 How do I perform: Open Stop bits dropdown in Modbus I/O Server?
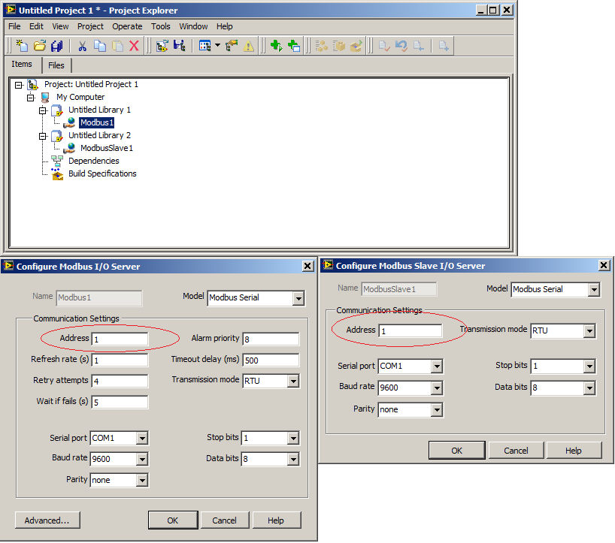point(293,439)
